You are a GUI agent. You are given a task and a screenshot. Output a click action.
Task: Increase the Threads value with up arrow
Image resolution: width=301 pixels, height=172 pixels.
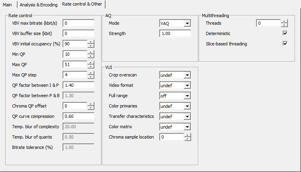(x=284, y=21)
